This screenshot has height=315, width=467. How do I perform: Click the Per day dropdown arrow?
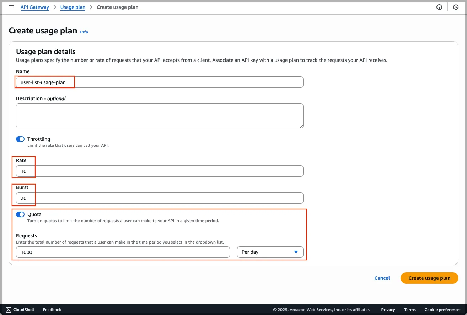click(x=296, y=252)
